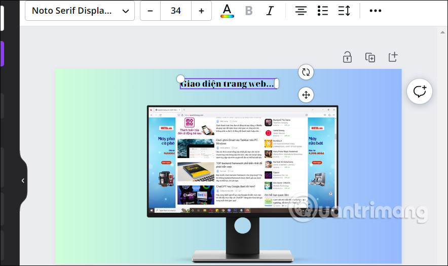Click the move handle of text box

point(306,95)
